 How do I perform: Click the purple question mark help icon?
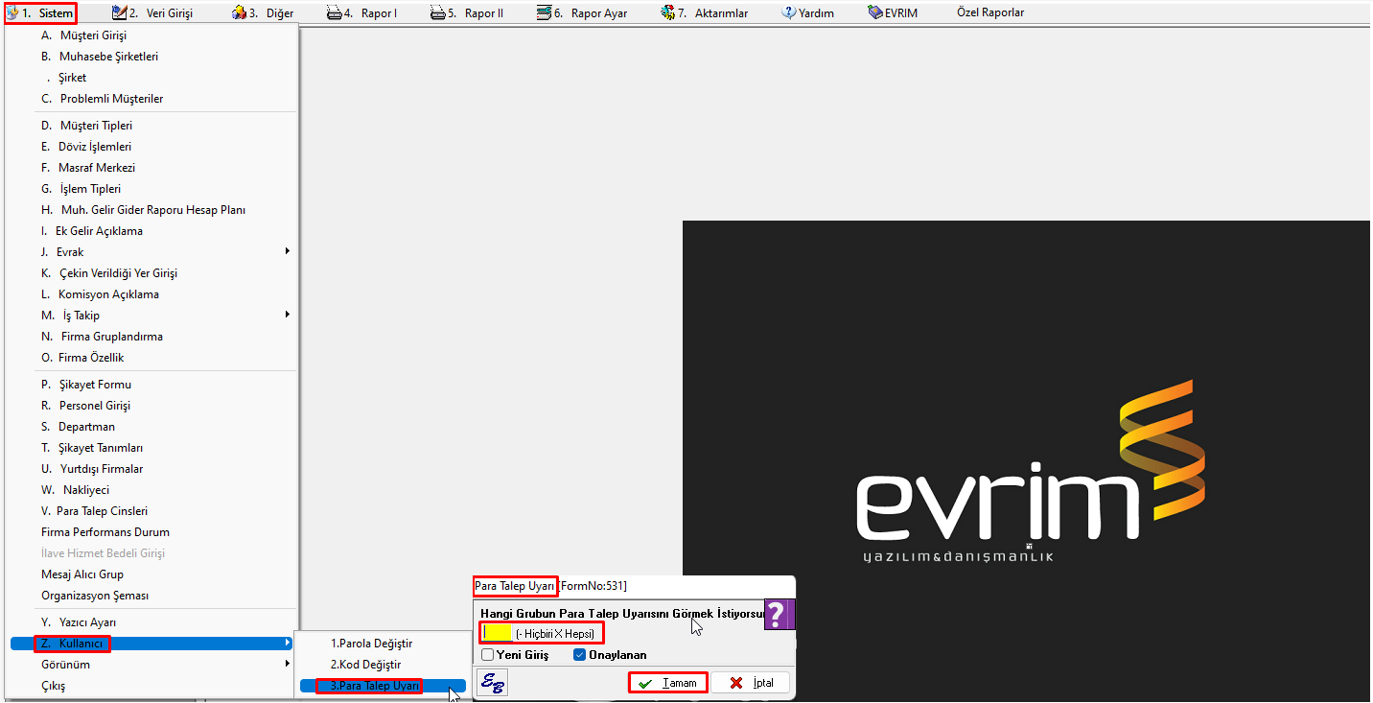tap(780, 614)
